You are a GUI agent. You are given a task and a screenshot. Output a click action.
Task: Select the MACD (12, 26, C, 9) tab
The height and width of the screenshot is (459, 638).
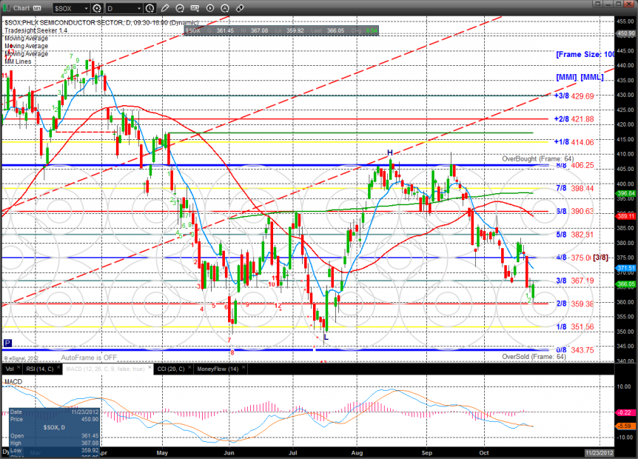[x=105, y=369]
